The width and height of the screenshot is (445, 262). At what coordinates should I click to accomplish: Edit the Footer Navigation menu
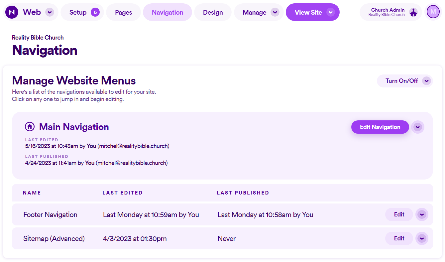(399, 214)
